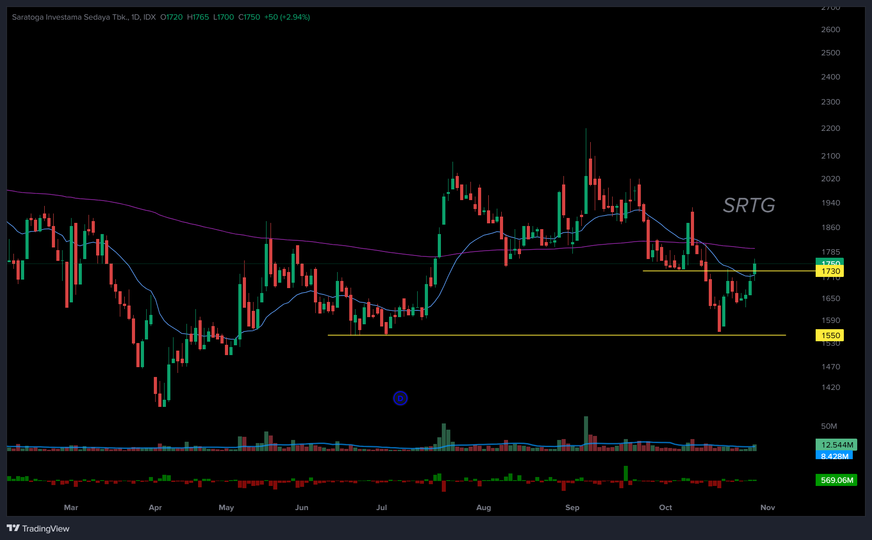Click the yellow 1730 price label
The height and width of the screenshot is (540, 872).
[x=830, y=271]
